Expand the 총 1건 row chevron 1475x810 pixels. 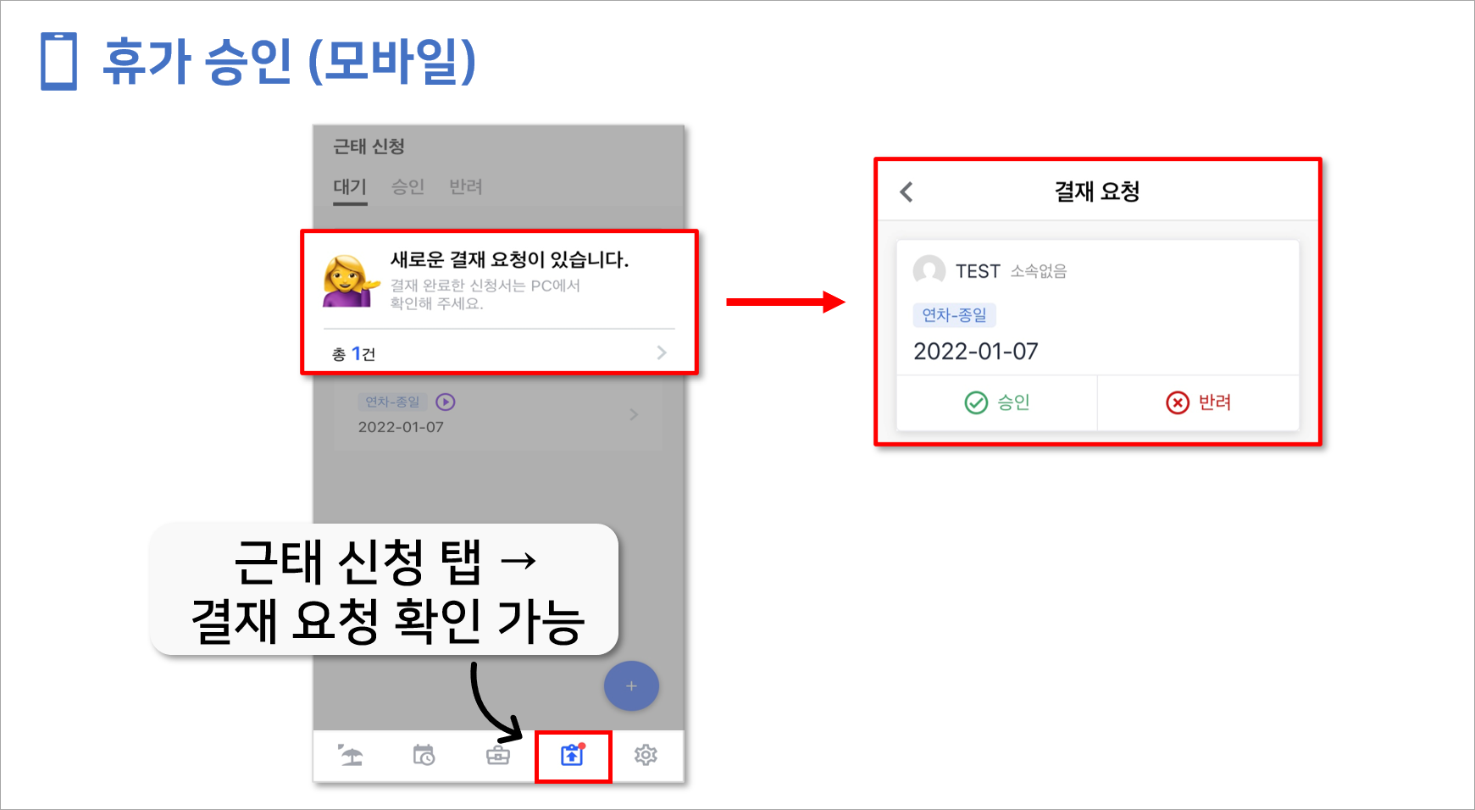click(662, 352)
